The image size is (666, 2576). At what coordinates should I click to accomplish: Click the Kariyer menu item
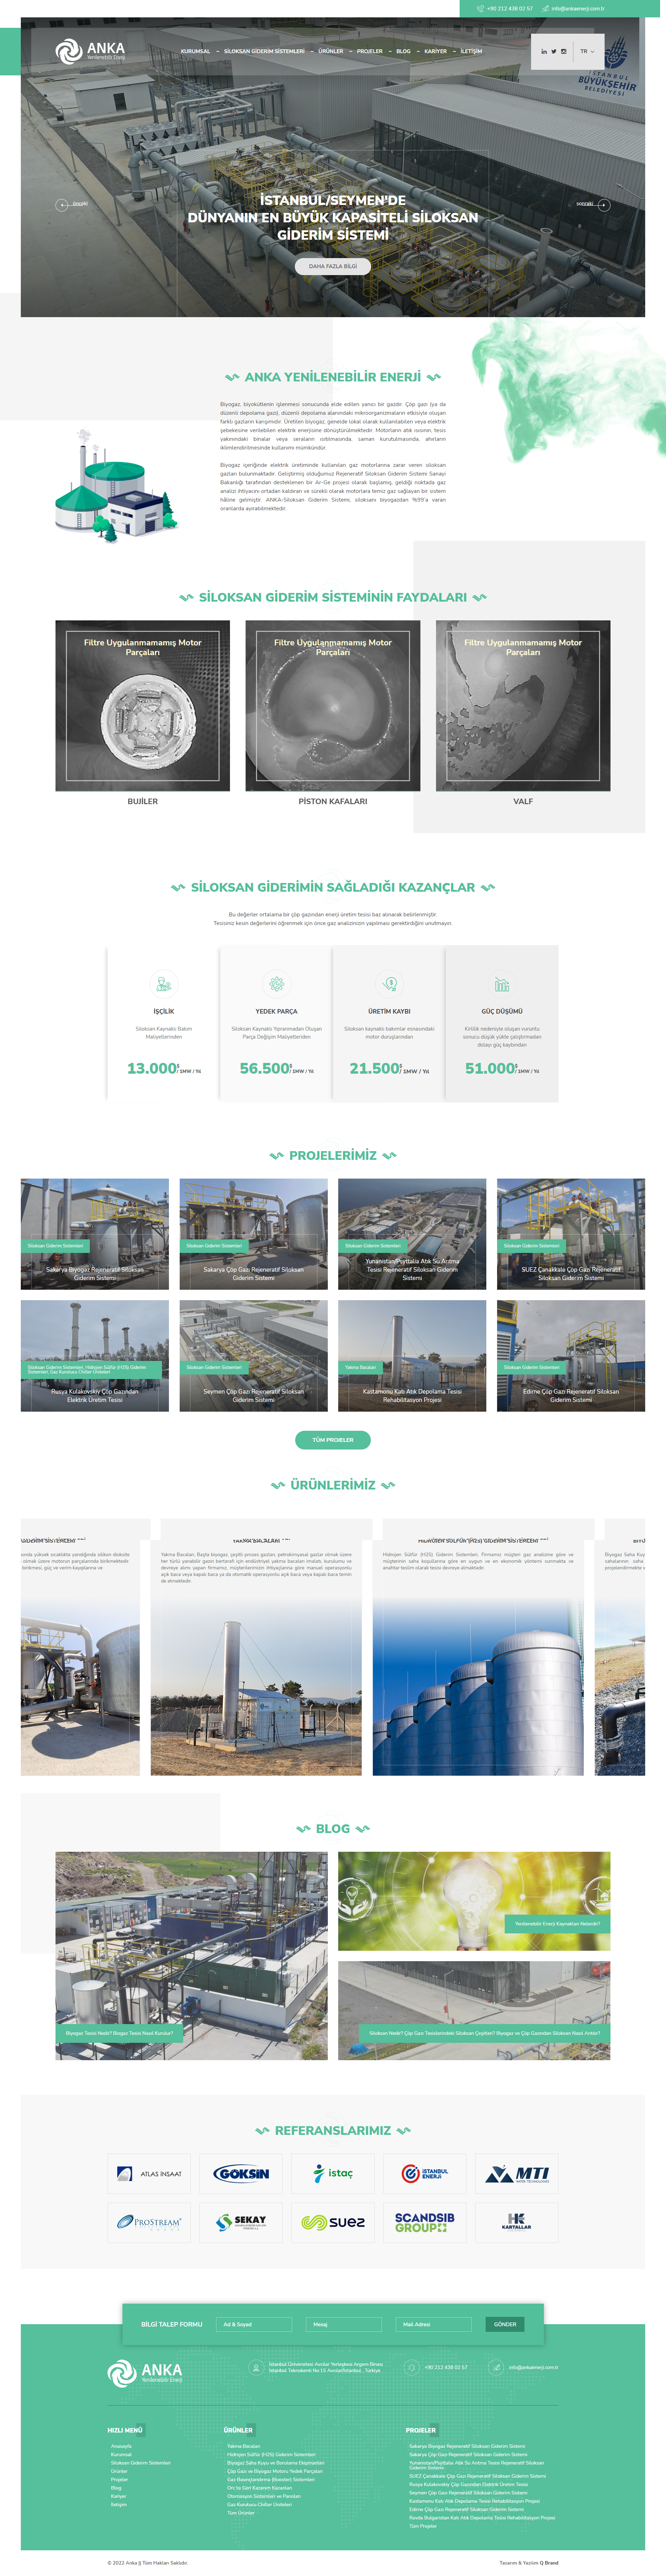tap(435, 51)
